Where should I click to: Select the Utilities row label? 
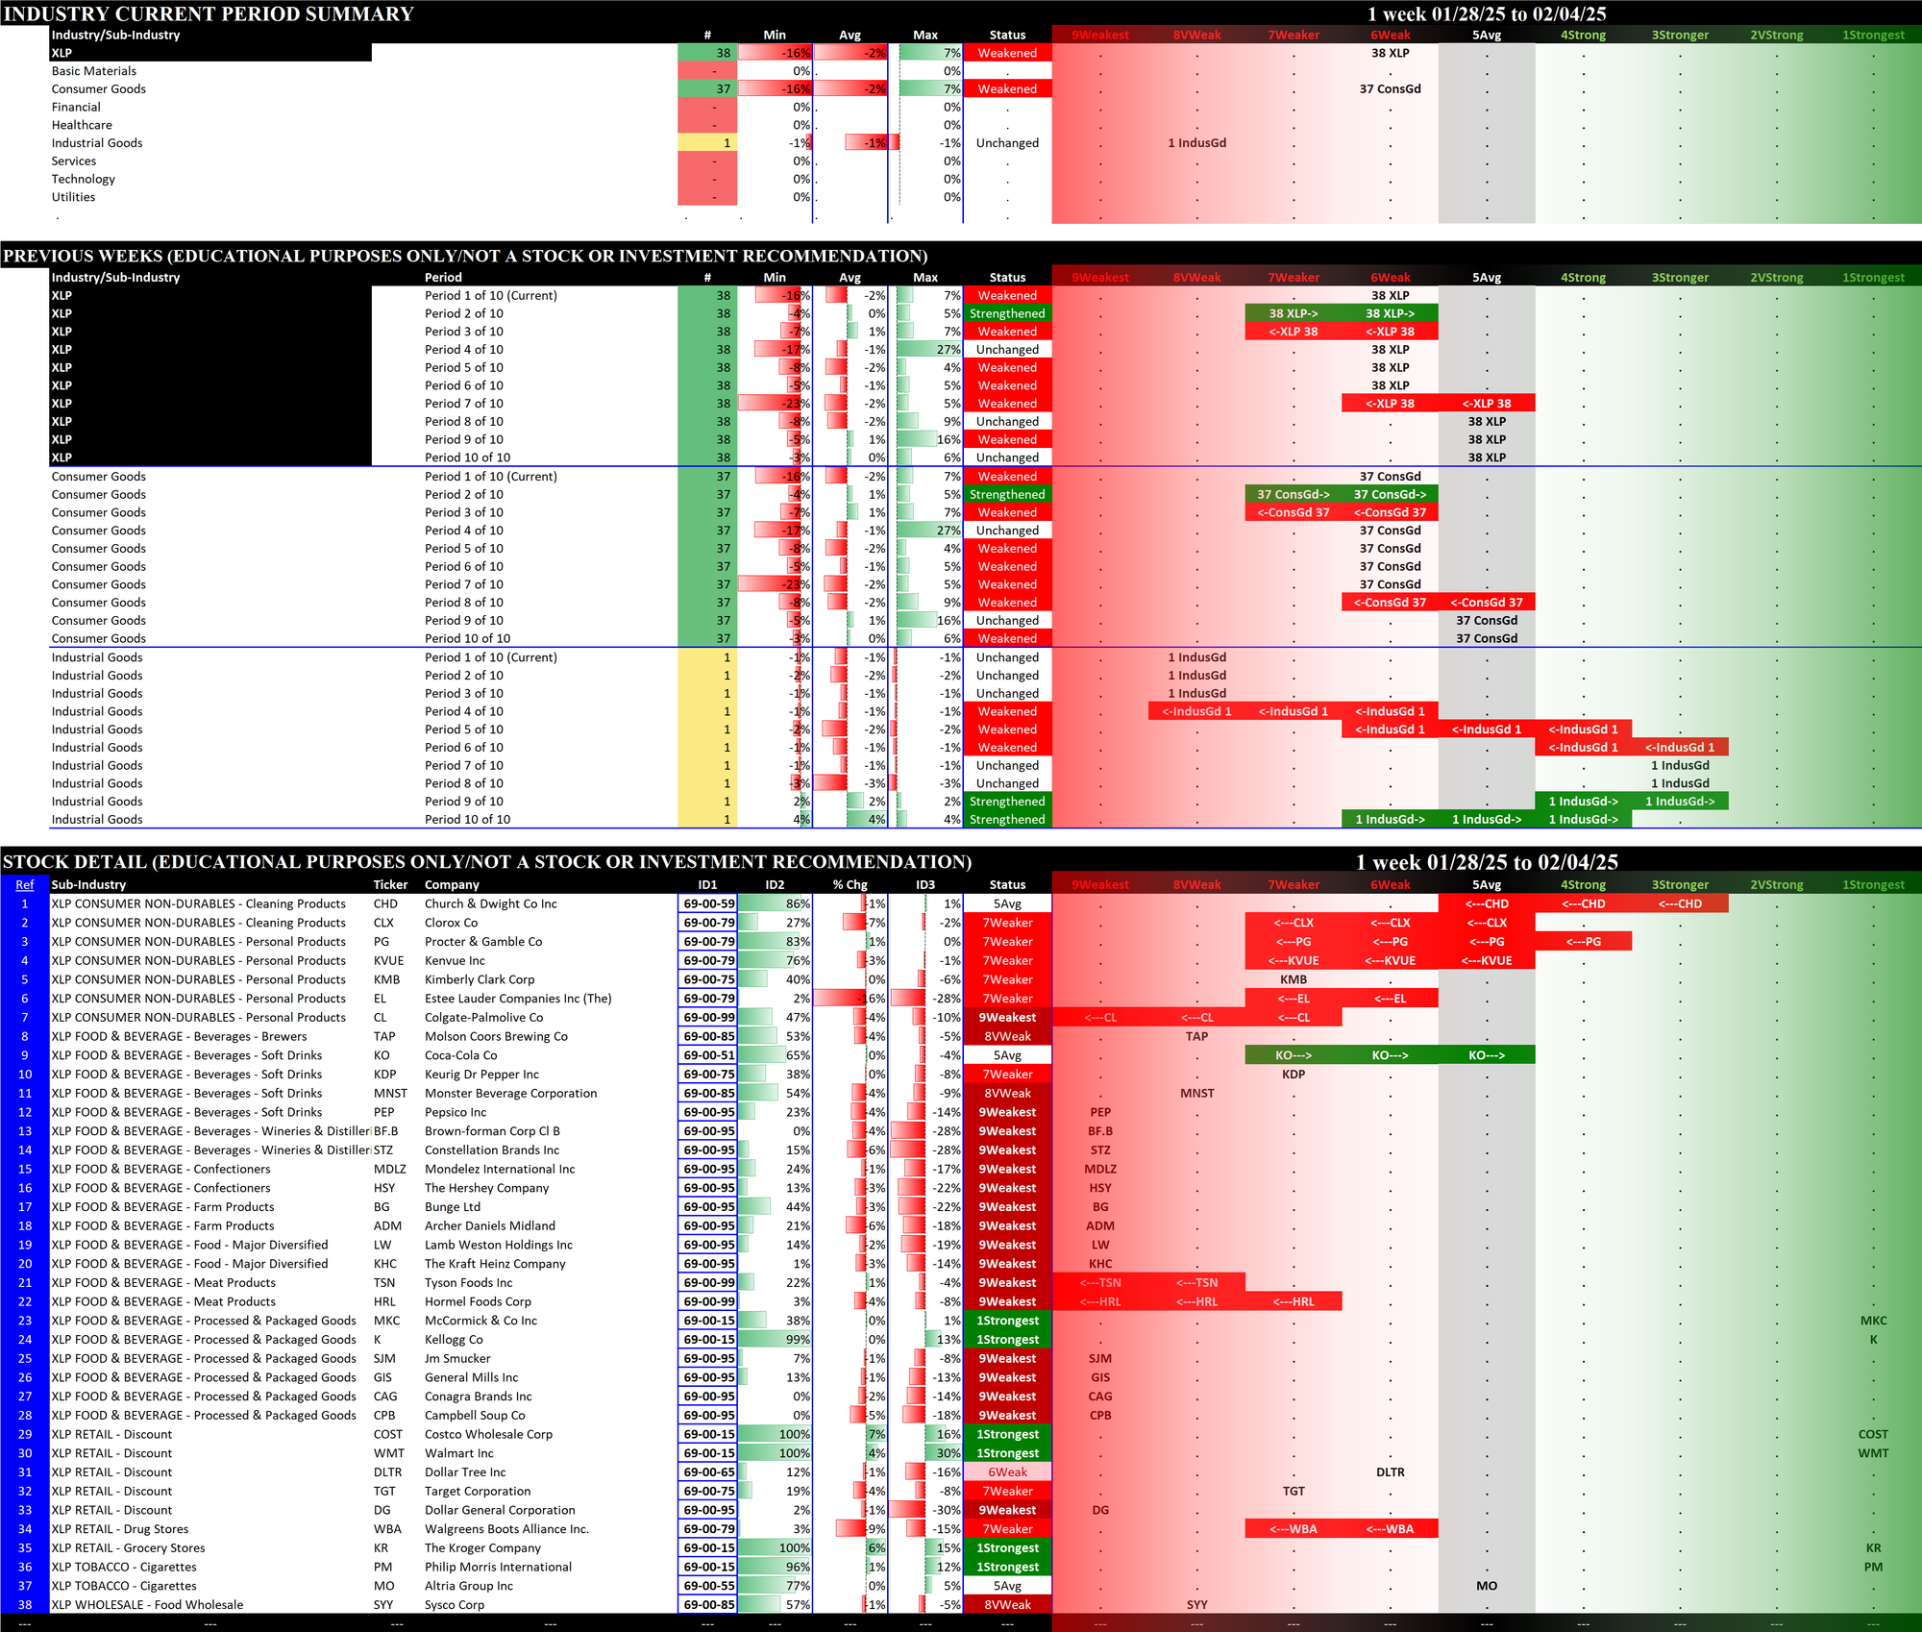coord(74,197)
